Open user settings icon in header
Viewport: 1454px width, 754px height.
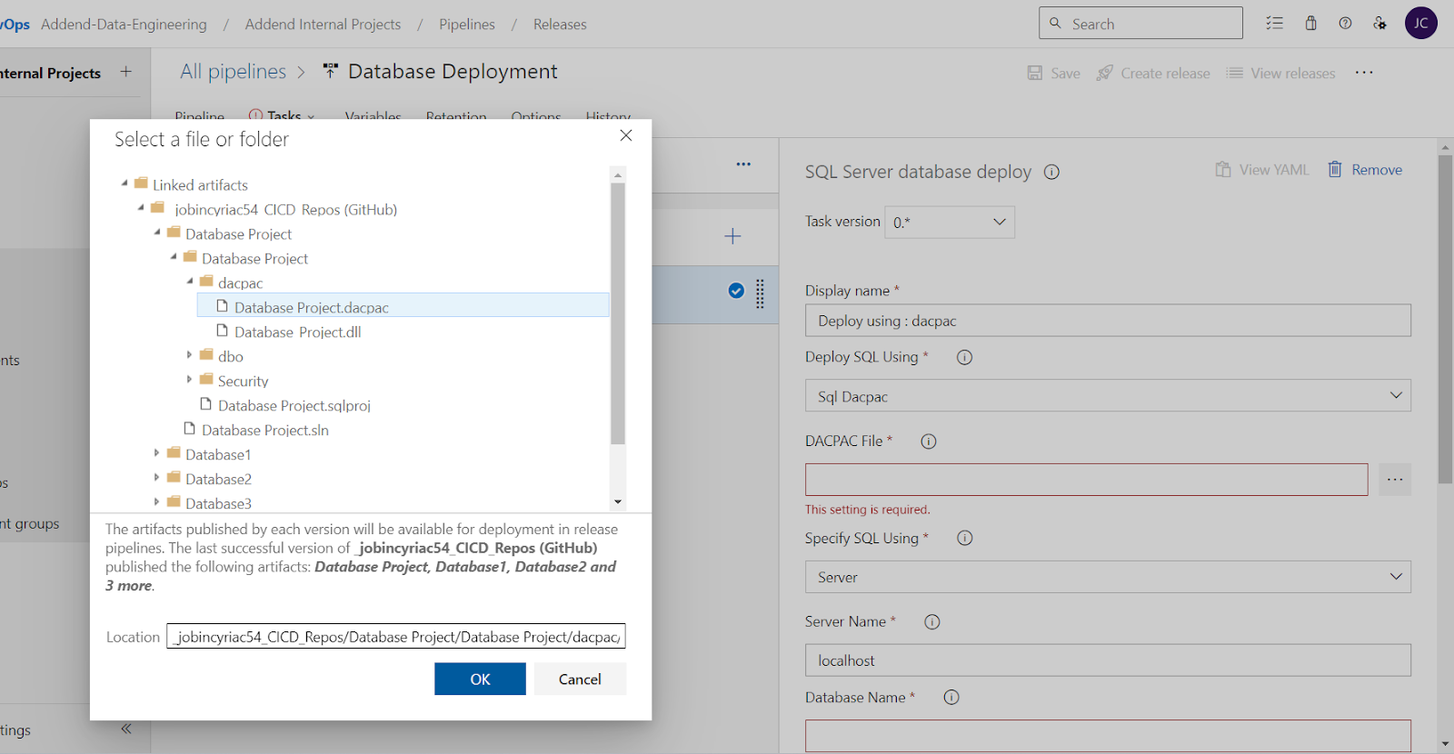[x=1379, y=24]
